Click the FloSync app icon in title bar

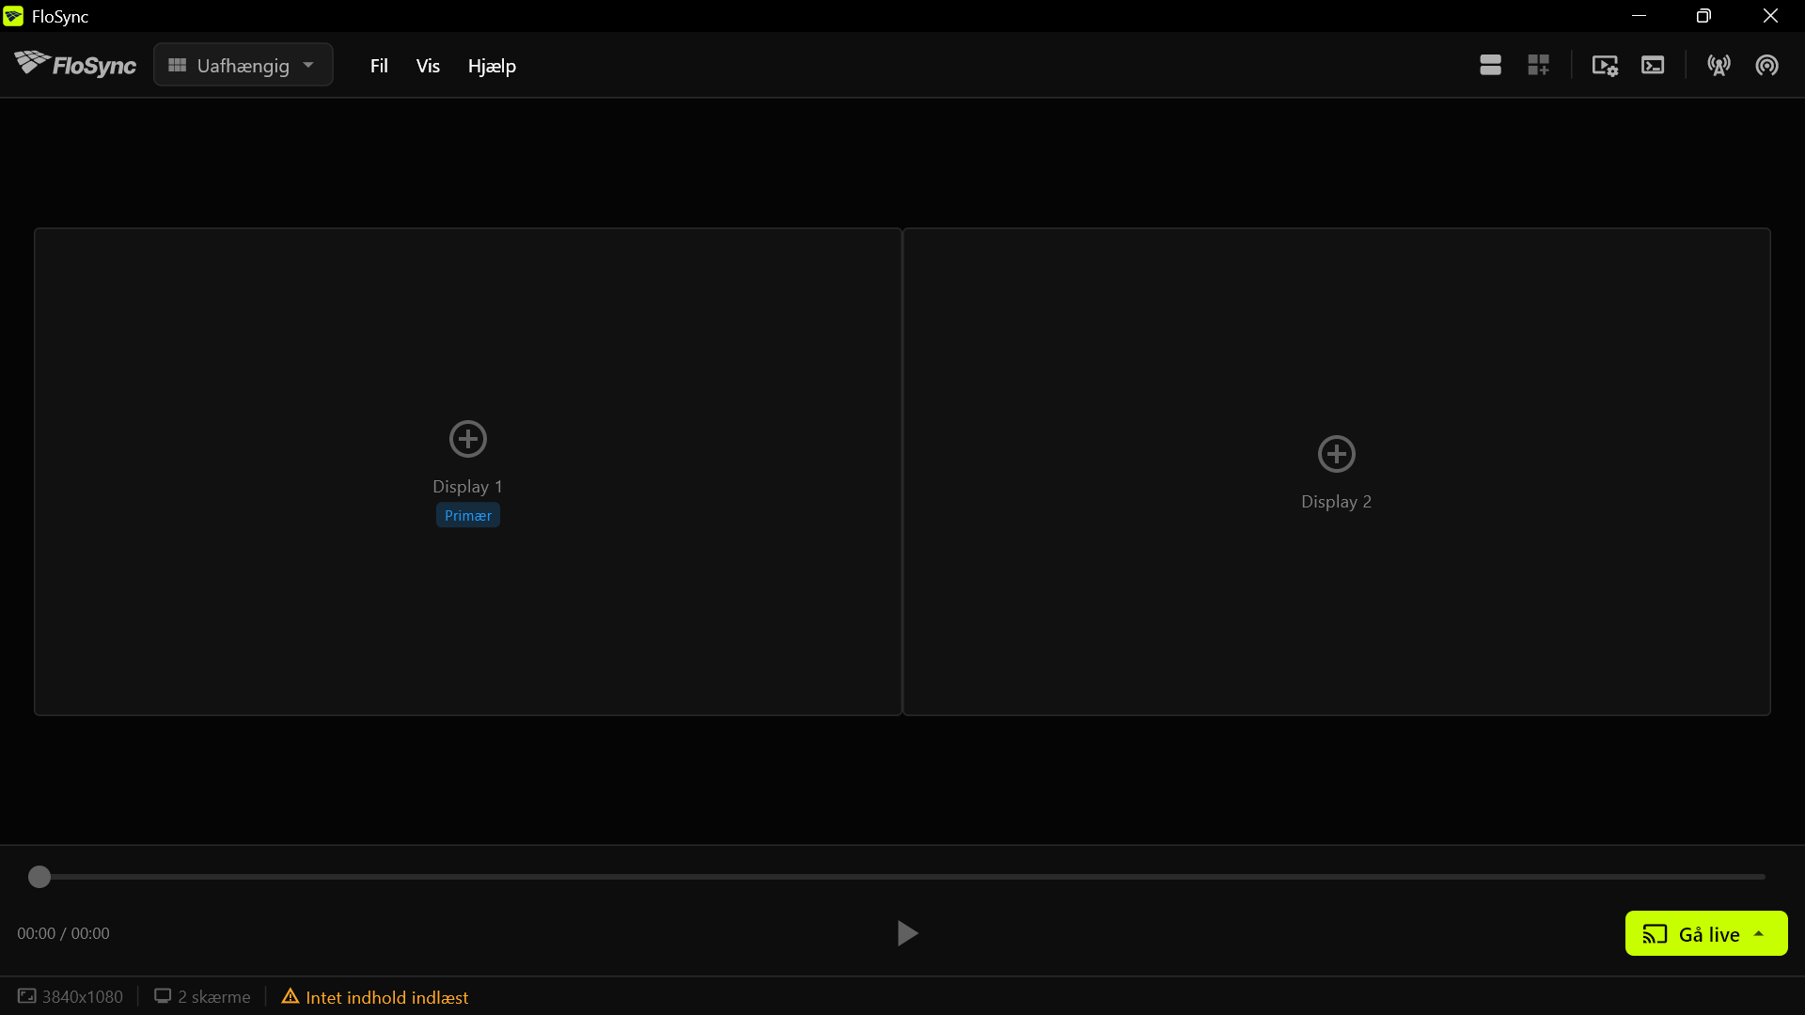pyautogui.click(x=13, y=16)
